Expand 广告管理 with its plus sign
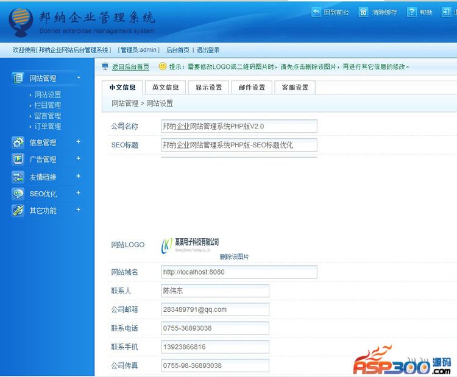 click(78, 158)
